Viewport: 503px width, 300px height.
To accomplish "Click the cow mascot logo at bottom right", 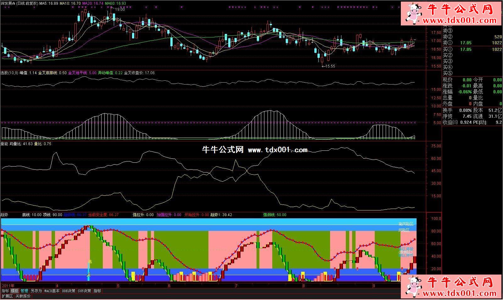I will pyautogui.click(x=413, y=287).
